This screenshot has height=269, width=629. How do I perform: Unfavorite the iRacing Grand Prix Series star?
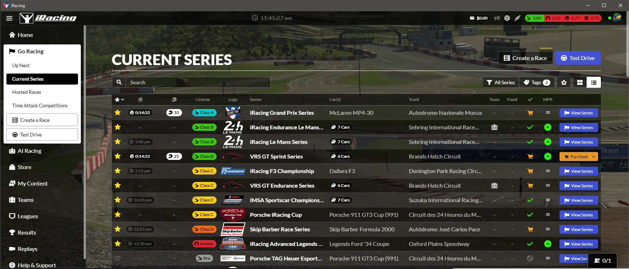[118, 113]
